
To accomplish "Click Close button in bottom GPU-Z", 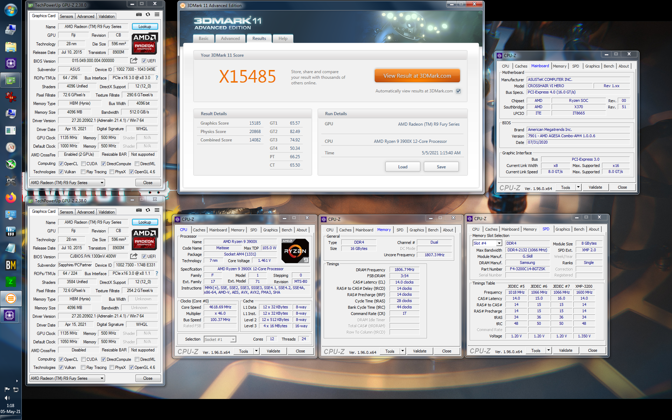I will click(x=148, y=378).
